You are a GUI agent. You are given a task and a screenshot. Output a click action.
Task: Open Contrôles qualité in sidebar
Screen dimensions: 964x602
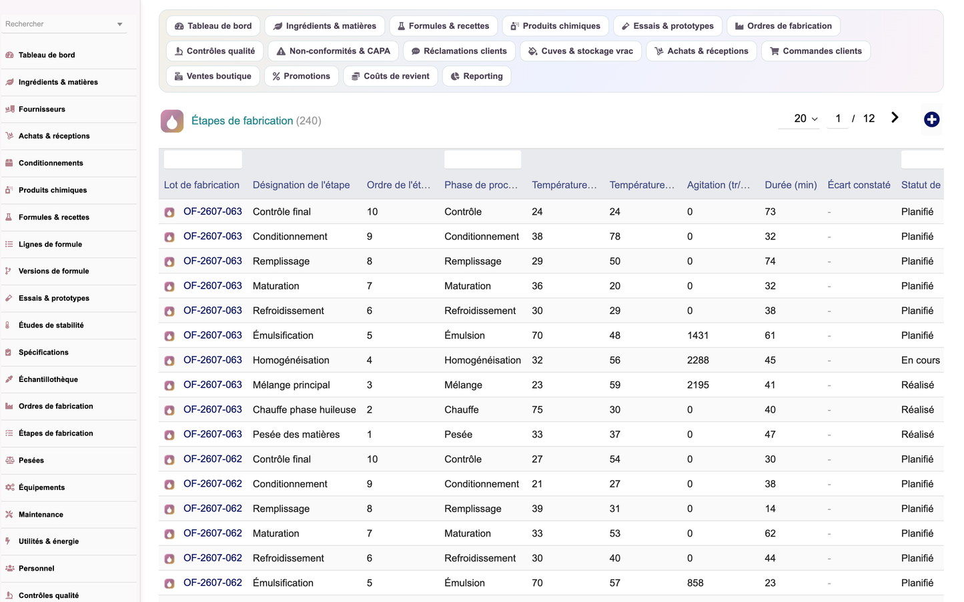[49, 595]
